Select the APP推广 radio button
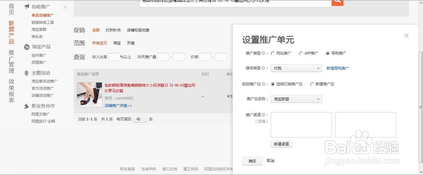The height and width of the screenshot is (175, 423). tap(300, 53)
